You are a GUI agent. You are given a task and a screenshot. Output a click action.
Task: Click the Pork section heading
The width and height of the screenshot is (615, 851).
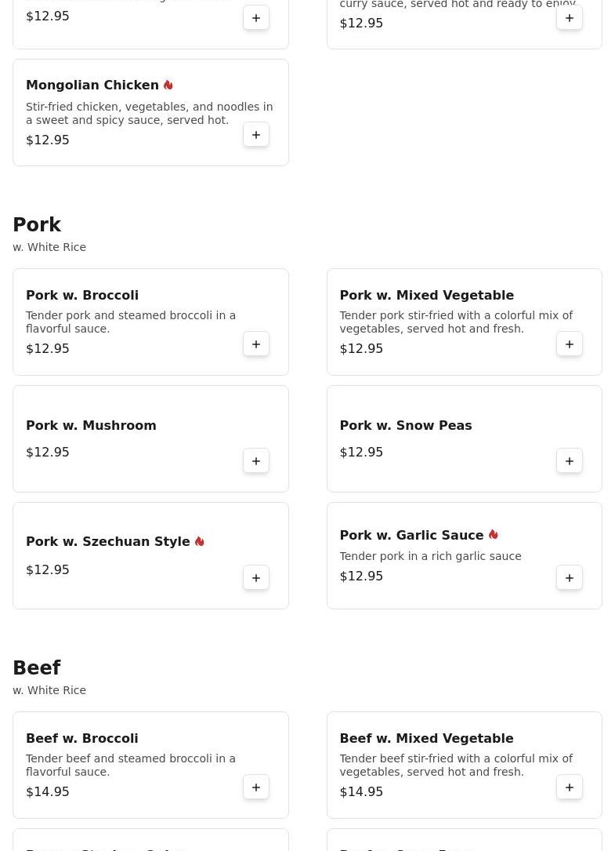tap(37, 225)
